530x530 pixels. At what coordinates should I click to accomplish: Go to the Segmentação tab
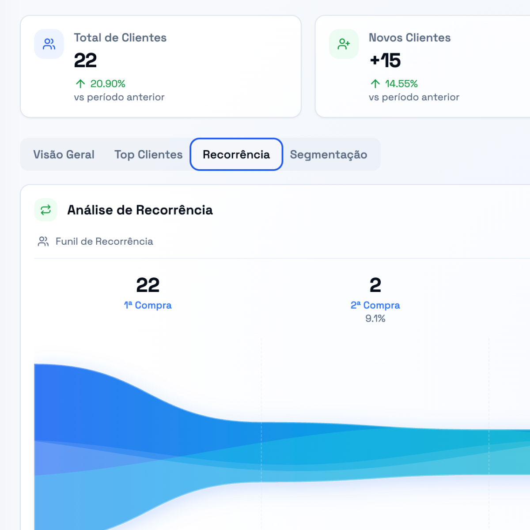pos(329,155)
